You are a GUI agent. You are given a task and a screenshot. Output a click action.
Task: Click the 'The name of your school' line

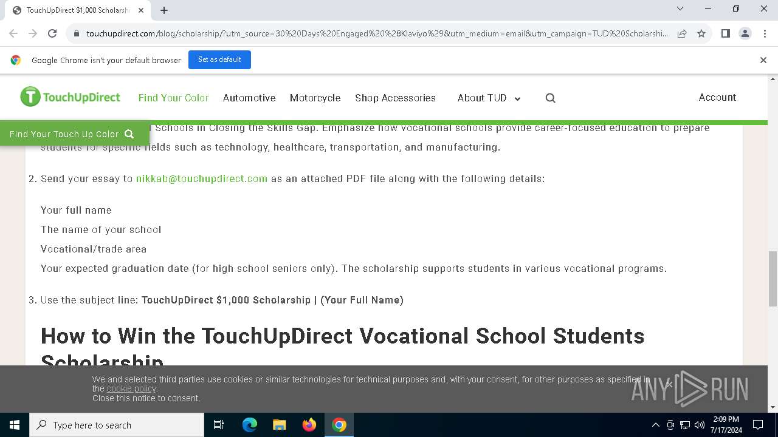(101, 229)
